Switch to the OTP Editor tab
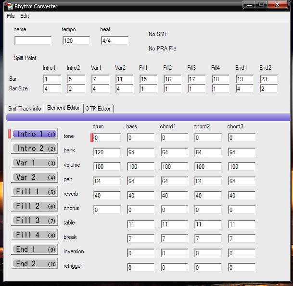This screenshot has width=293, height=286. (x=98, y=109)
